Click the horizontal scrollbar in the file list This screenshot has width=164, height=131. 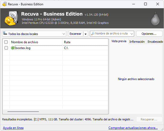point(23,112)
